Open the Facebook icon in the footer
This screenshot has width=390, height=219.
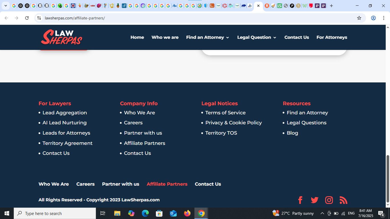300,200
